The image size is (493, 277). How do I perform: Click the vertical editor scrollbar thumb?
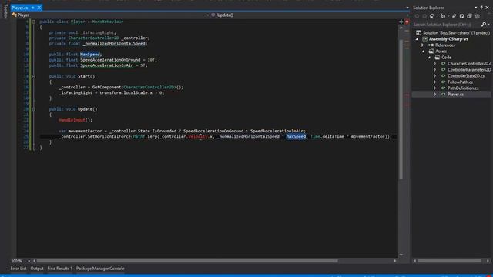401,109
